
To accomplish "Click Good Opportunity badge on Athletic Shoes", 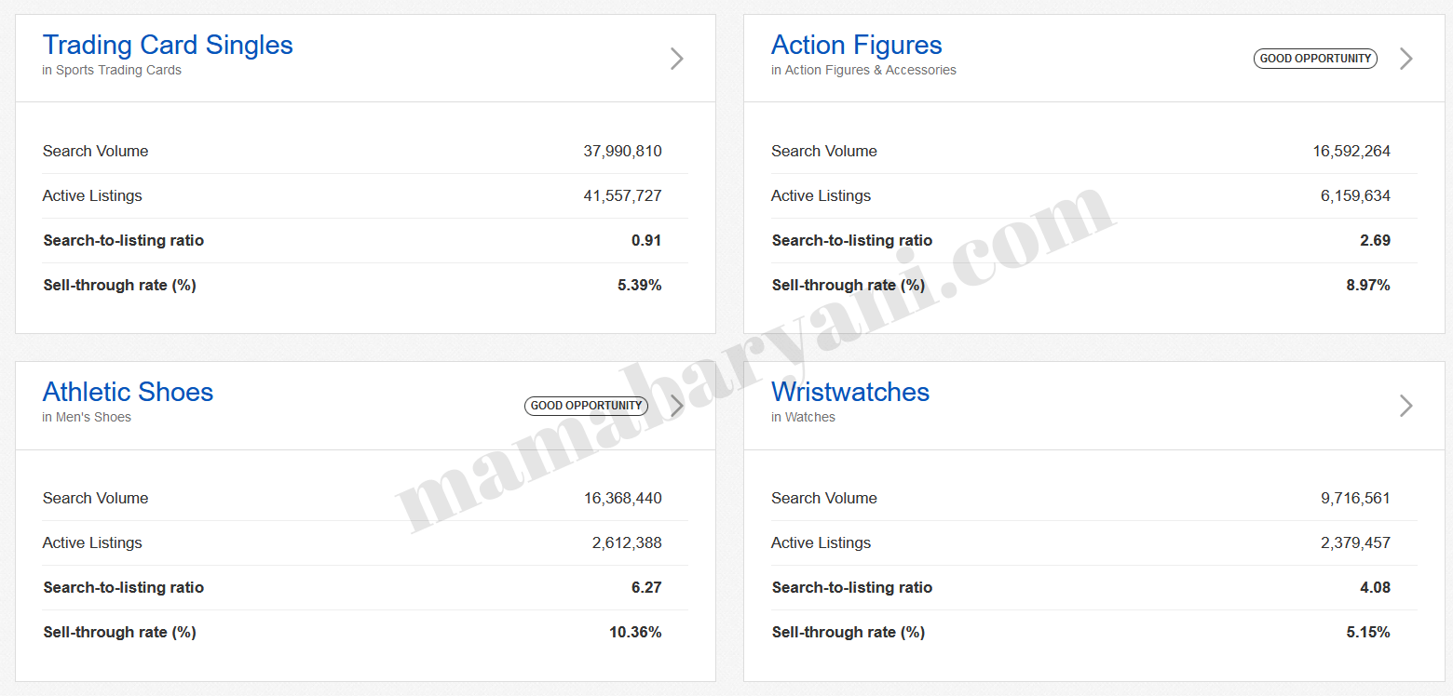I will point(586,406).
